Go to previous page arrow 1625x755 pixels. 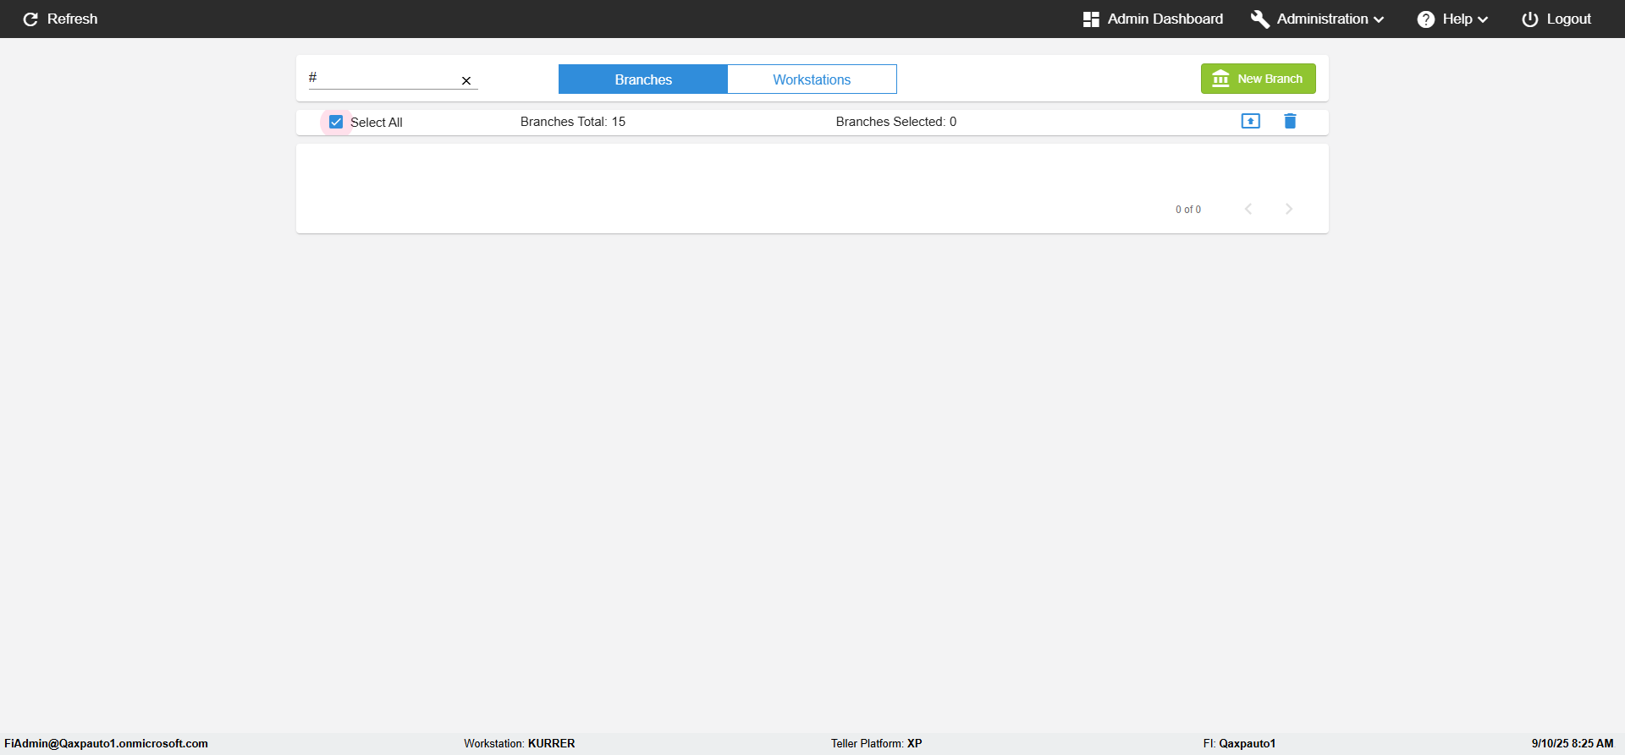(x=1248, y=209)
